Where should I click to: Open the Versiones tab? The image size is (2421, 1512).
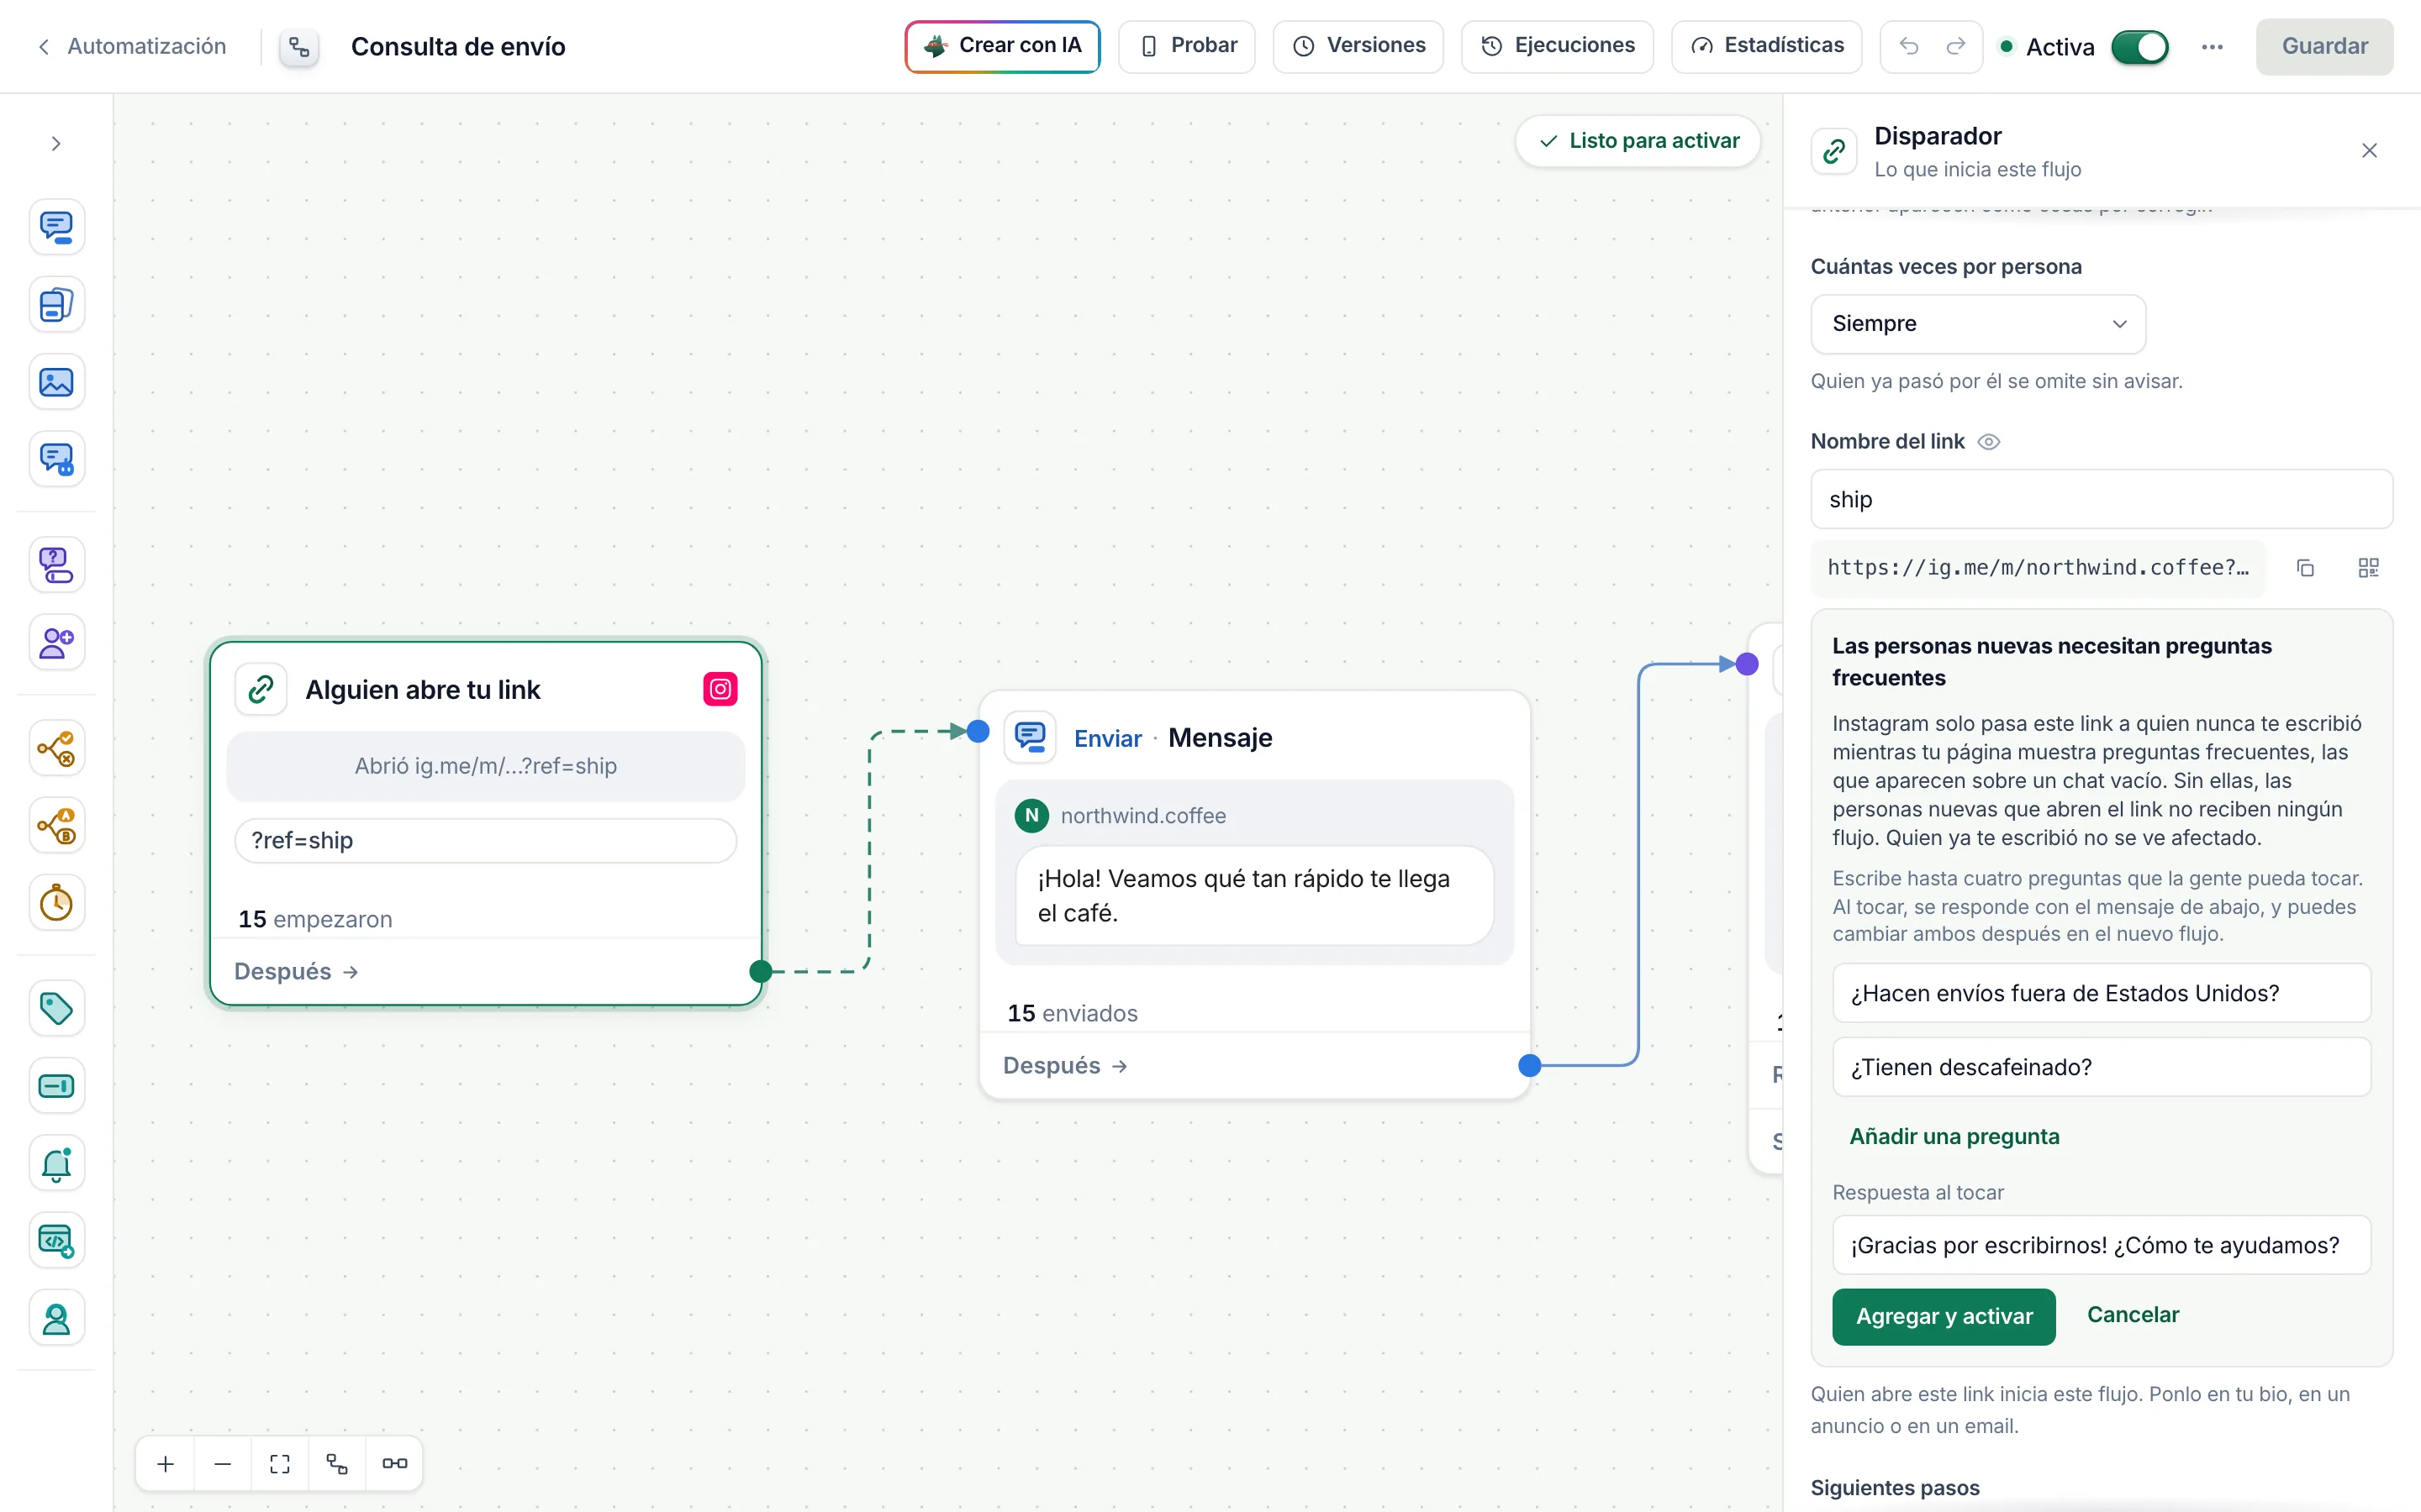[x=1358, y=46]
